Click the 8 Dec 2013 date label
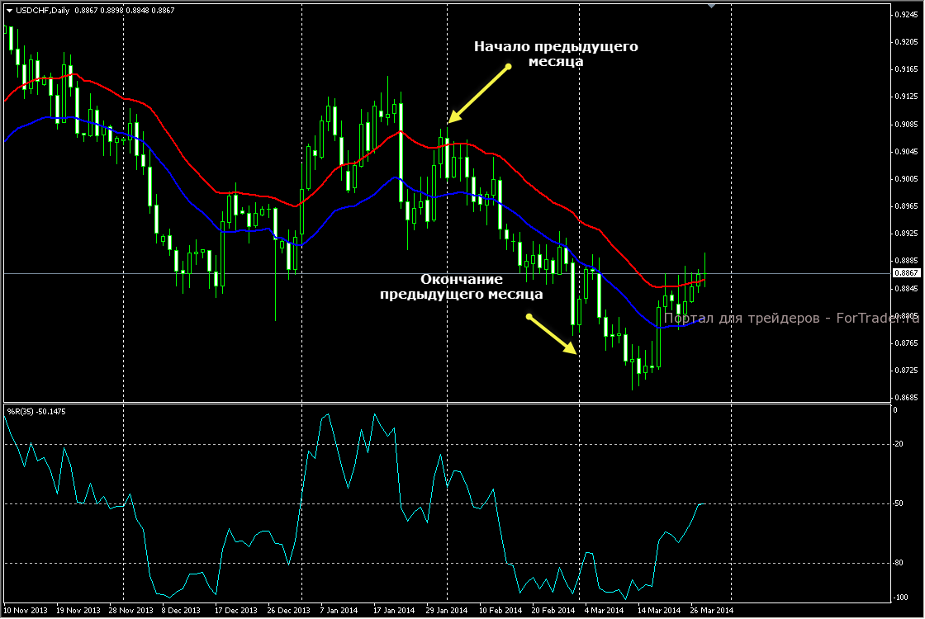The image size is (925, 619). (x=181, y=610)
